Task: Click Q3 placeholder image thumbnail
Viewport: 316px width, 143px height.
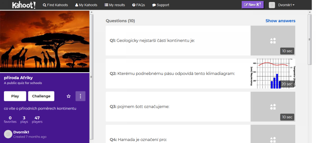Action: point(273,107)
